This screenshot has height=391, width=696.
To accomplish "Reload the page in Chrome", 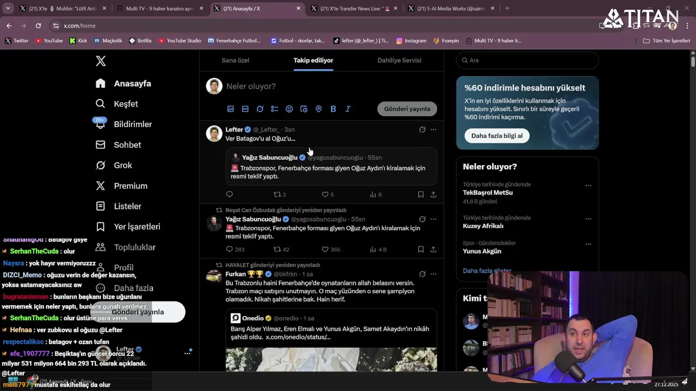I will coord(38,26).
